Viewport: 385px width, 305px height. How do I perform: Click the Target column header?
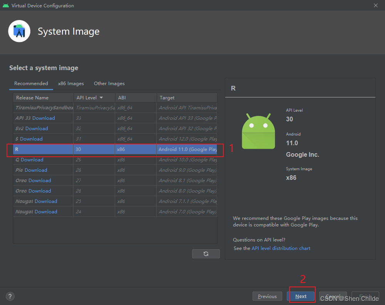(187, 97)
